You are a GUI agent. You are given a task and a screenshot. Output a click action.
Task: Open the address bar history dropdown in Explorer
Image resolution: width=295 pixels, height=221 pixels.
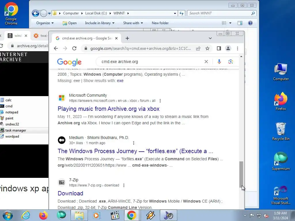coord(175,13)
